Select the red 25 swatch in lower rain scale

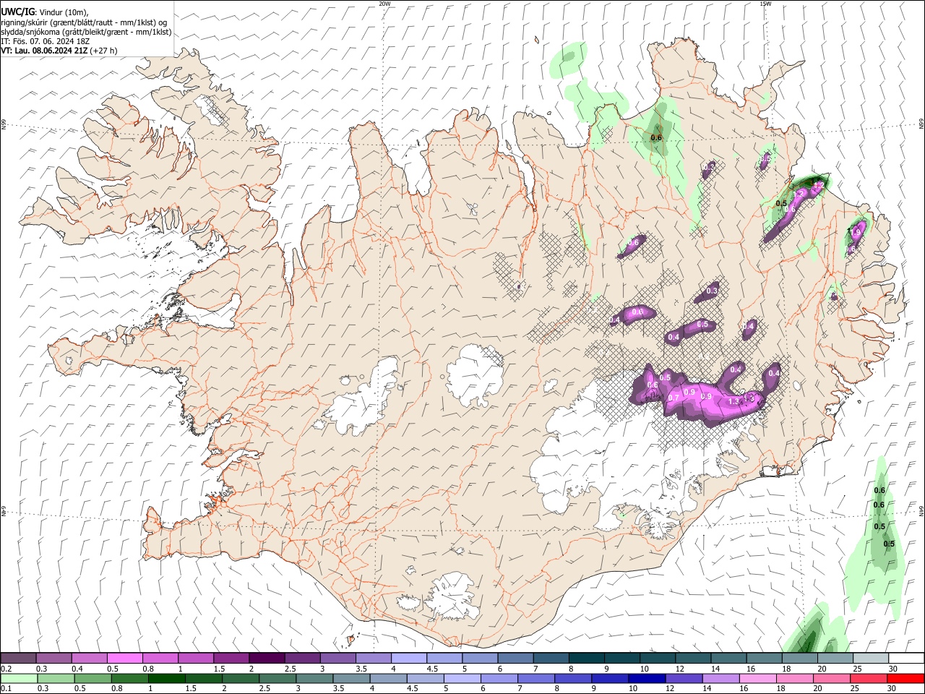coord(869,678)
